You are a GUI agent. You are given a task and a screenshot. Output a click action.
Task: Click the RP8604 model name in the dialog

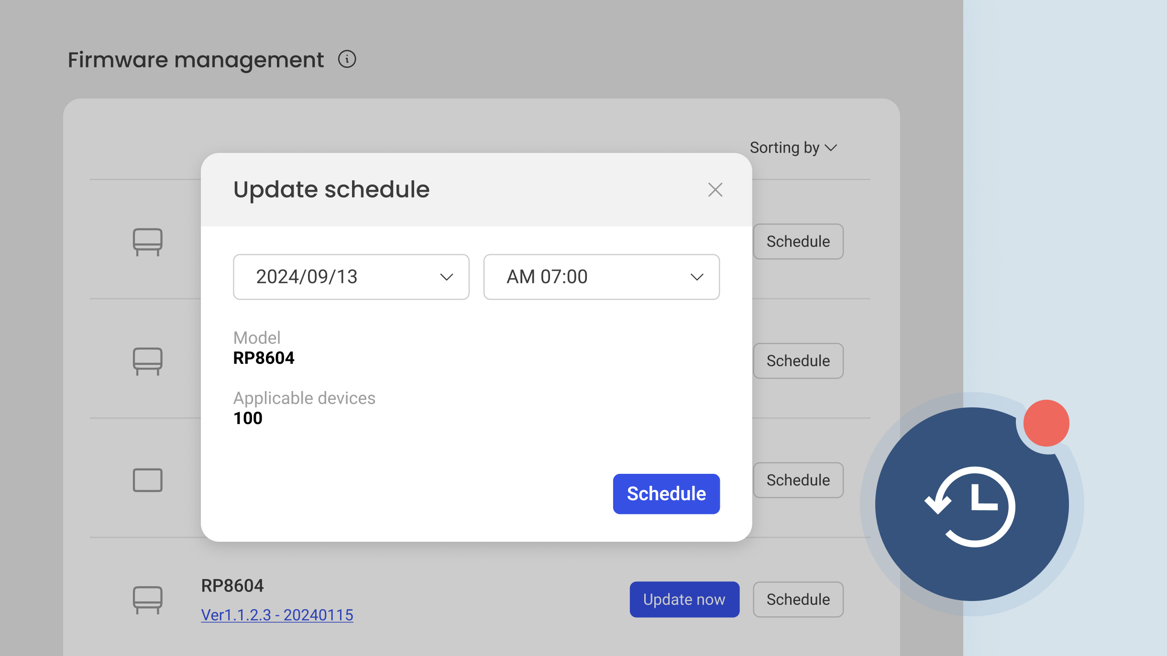264,358
